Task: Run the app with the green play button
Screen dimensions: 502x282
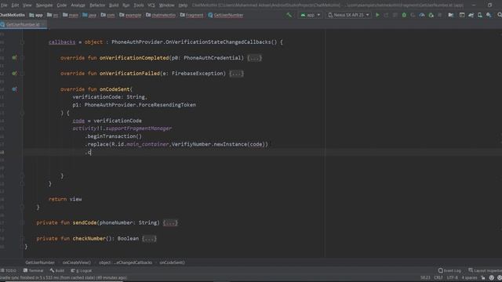Action: click(377, 15)
